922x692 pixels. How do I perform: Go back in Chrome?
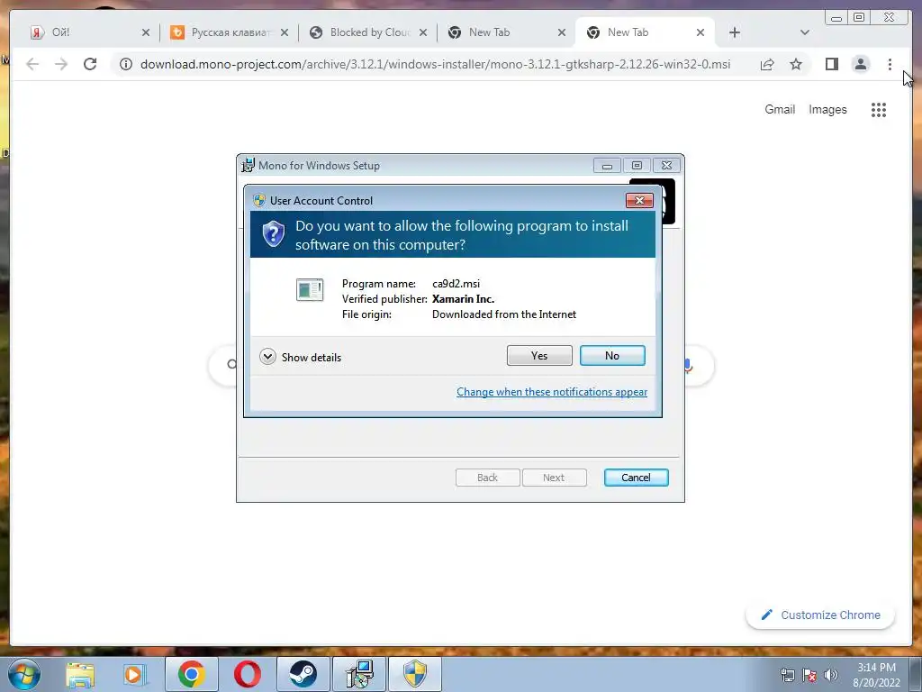click(x=32, y=64)
